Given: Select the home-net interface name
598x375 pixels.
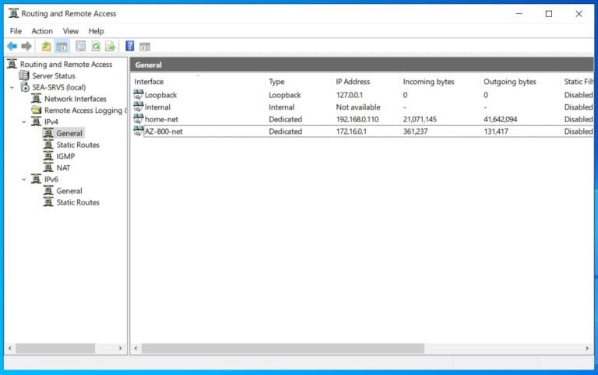Looking at the screenshot, I should (x=161, y=119).
